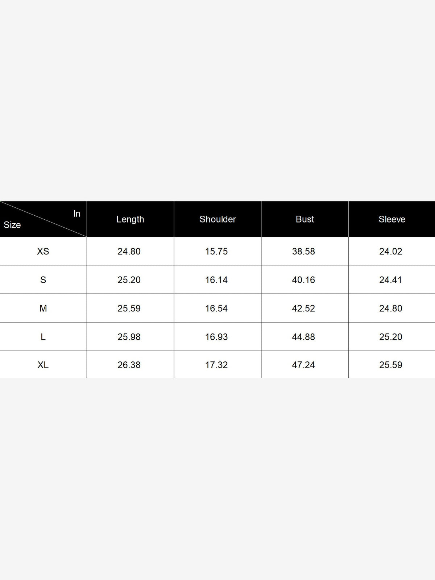
Task: Select the S size row label
Action: tap(43, 280)
